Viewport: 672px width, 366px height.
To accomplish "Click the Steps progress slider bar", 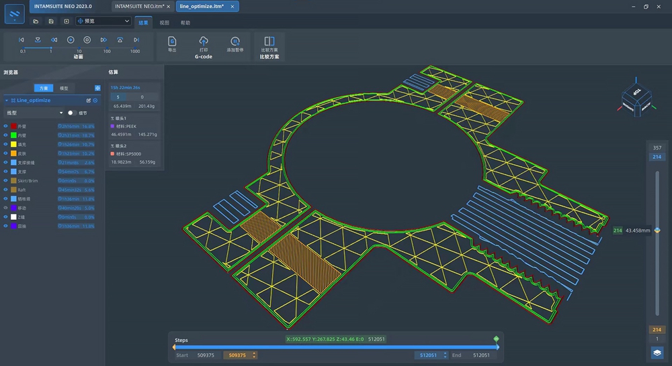I will [x=336, y=347].
